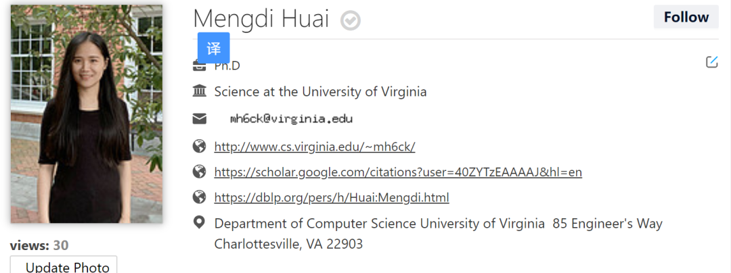
Task: Click the envelope email icon
Action: click(x=199, y=119)
